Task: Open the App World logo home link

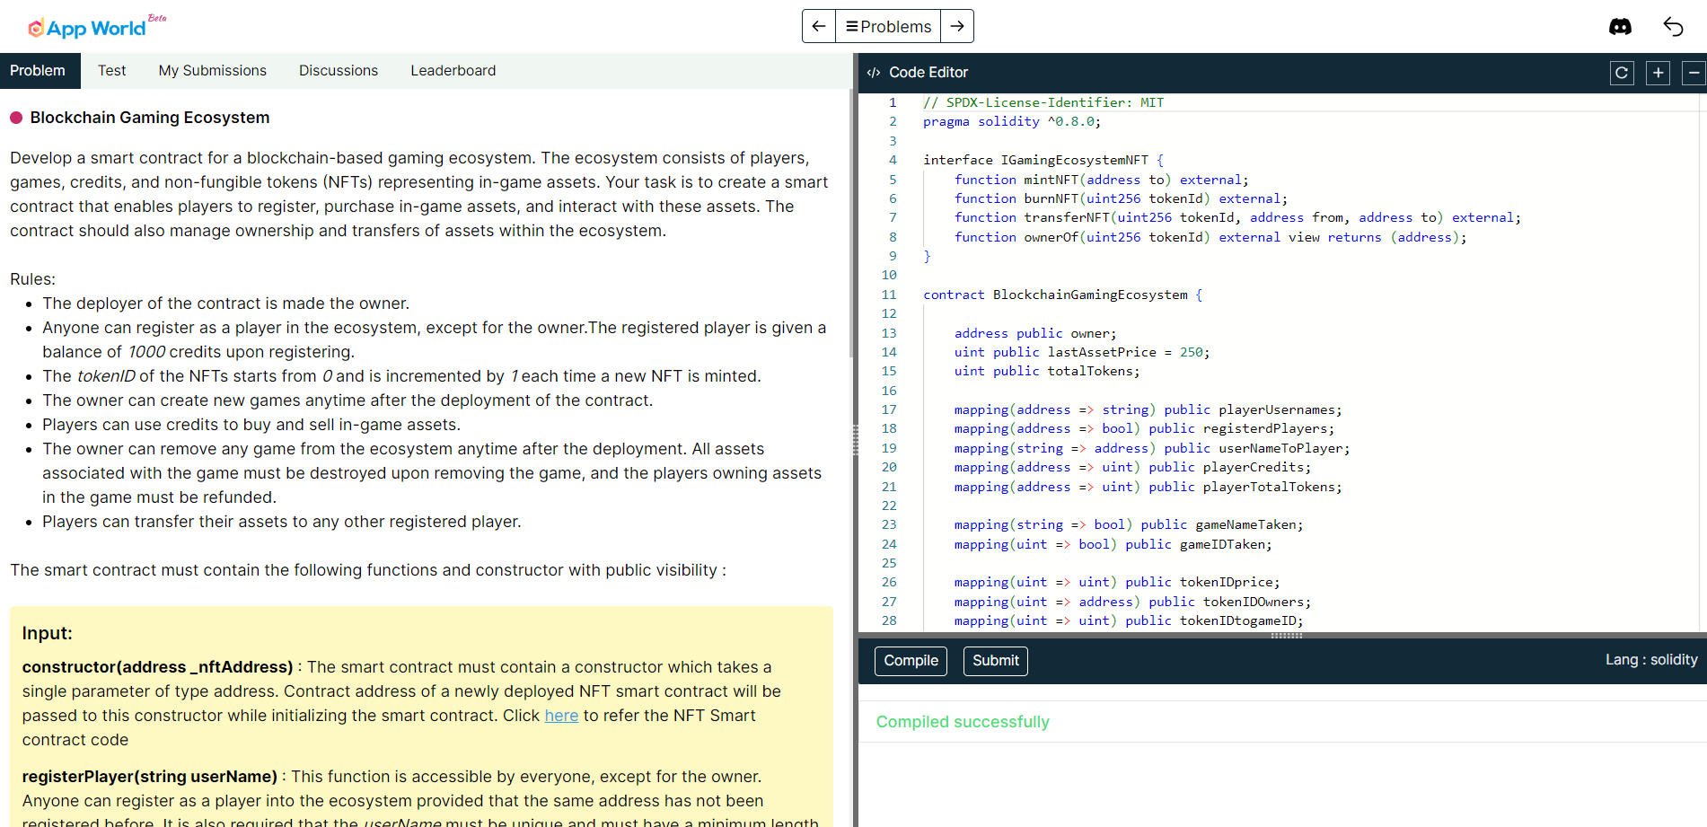Action: pyautogui.click(x=96, y=27)
